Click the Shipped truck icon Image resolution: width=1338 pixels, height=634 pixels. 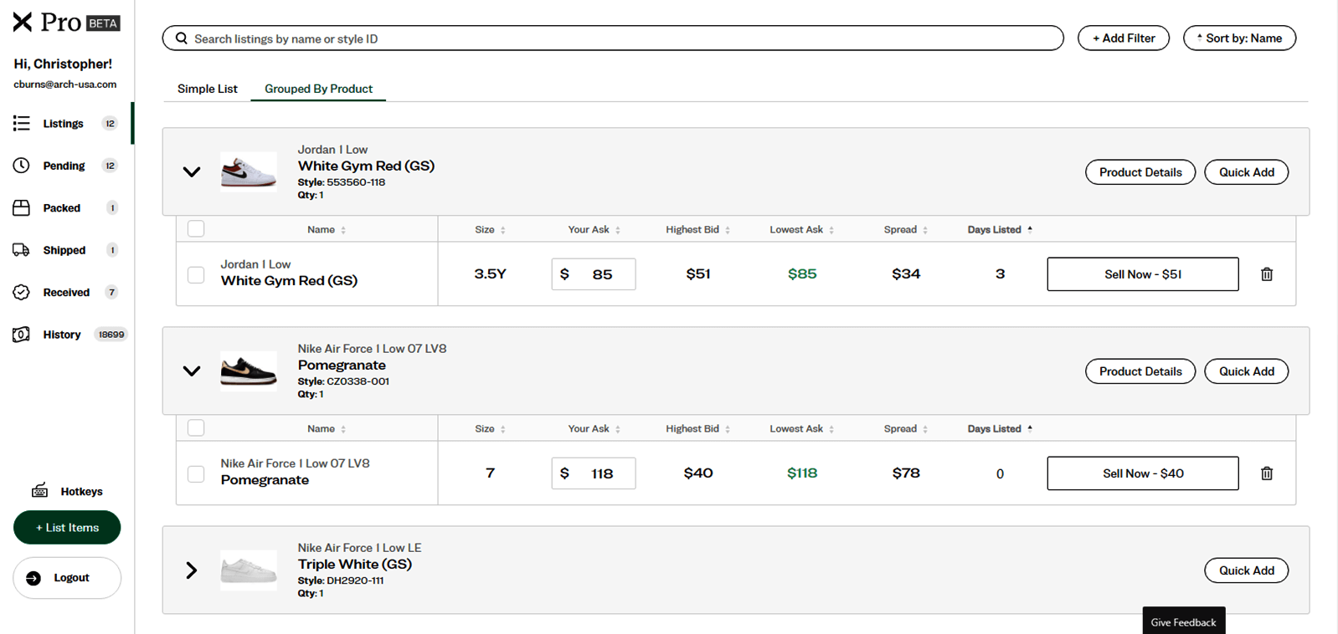tap(22, 250)
